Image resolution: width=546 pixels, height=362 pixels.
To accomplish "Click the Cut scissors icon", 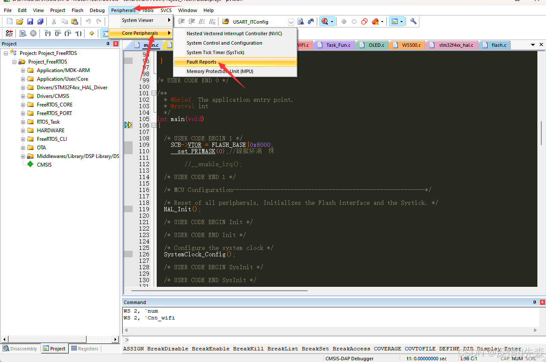I will click(x=54, y=21).
